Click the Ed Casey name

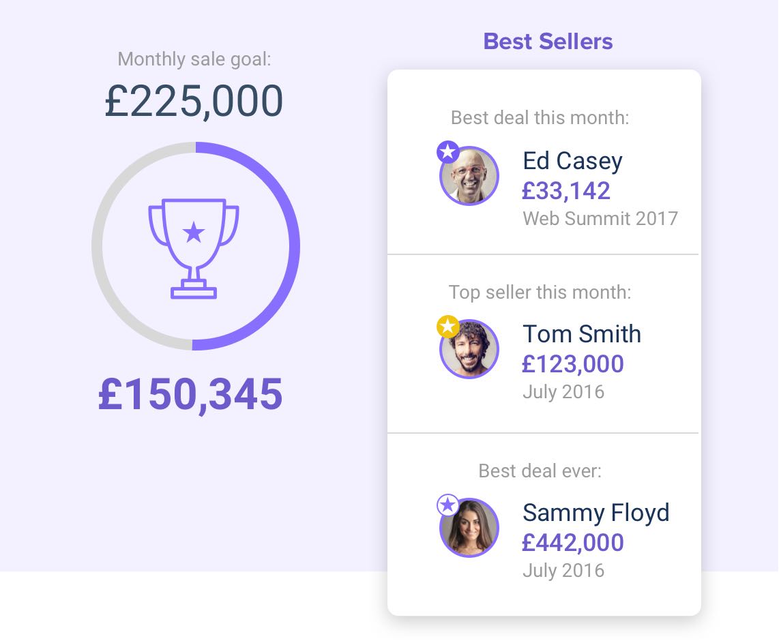tap(572, 162)
